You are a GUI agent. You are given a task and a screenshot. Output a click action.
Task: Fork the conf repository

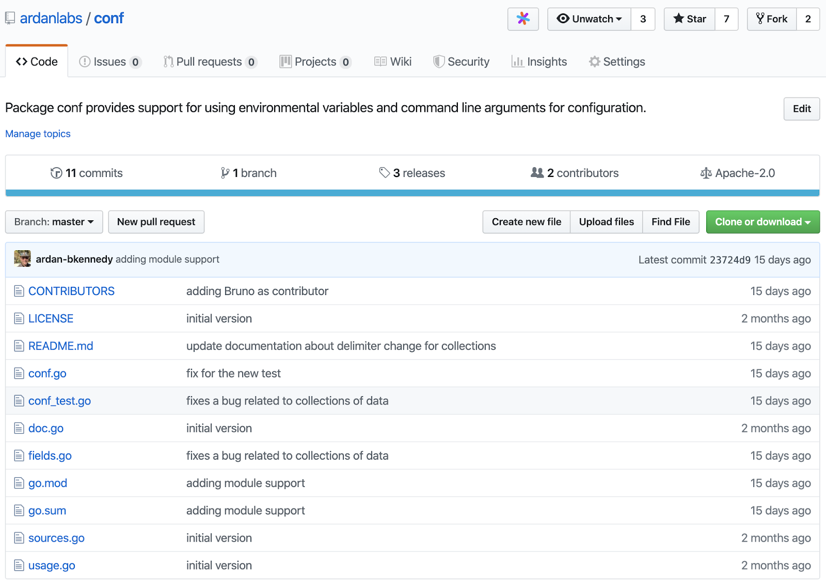coord(772,19)
